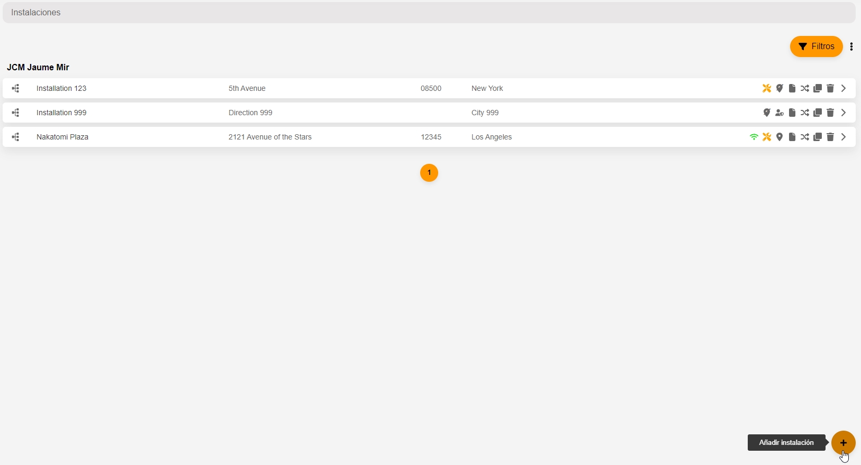This screenshot has width=861, height=465.
Task: Open Nakatomi Plaza details chevron
Action: coord(844,137)
